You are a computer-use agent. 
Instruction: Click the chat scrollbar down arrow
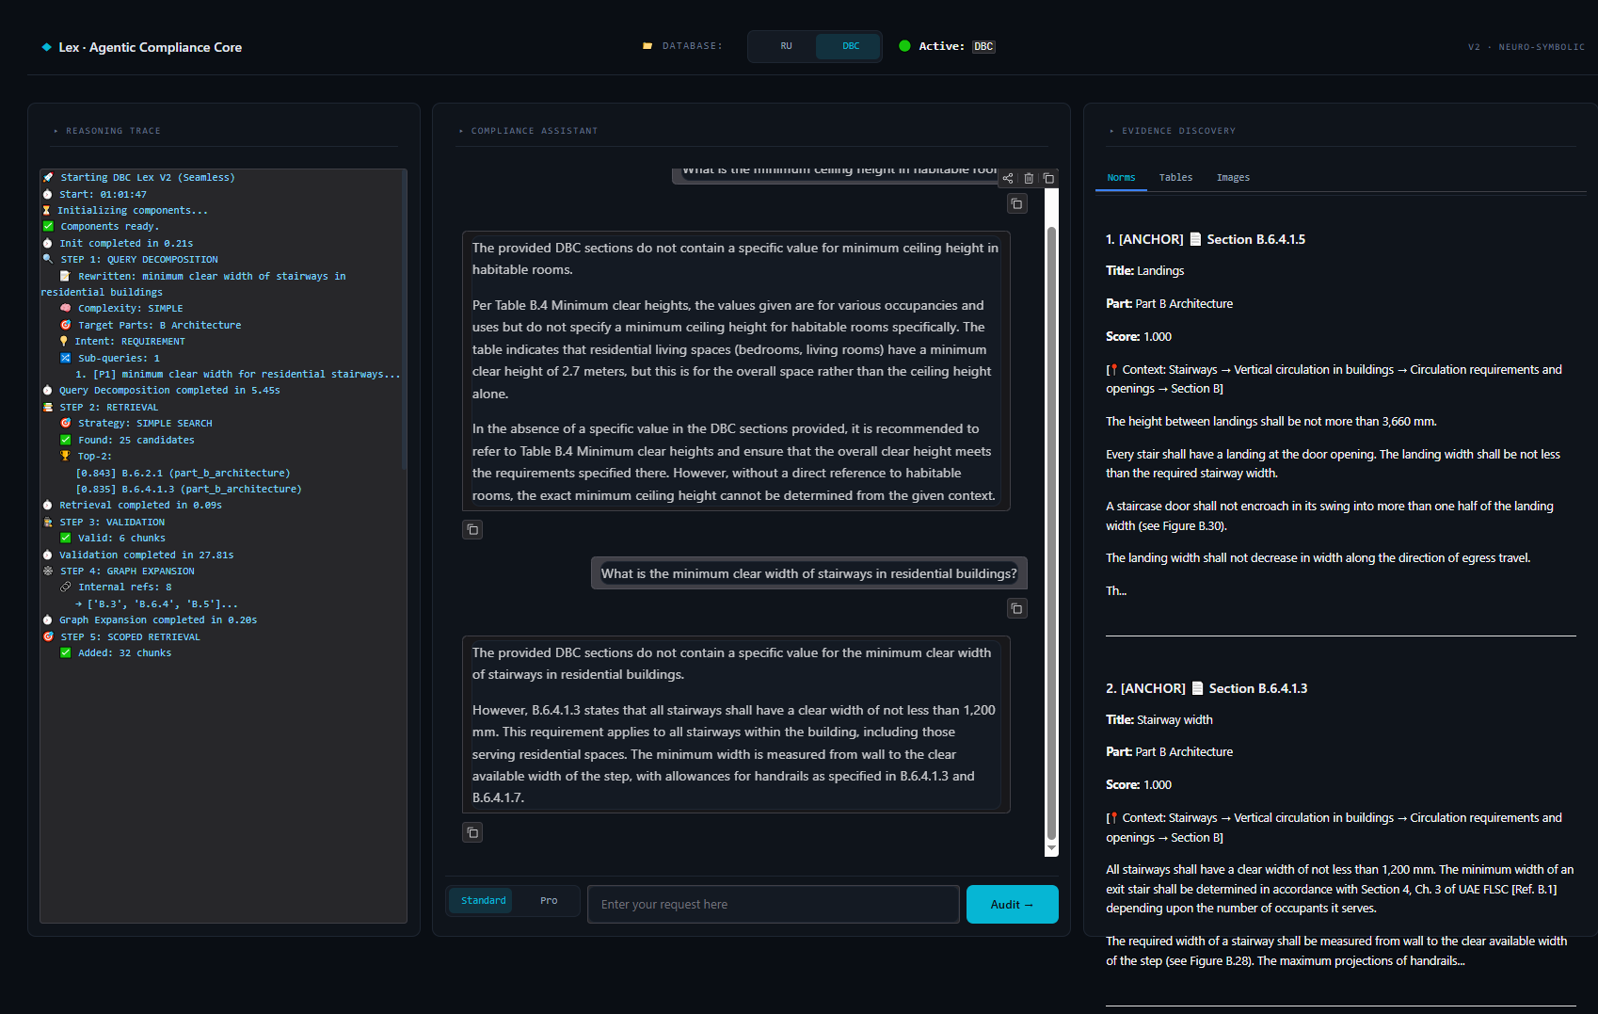coord(1052,849)
